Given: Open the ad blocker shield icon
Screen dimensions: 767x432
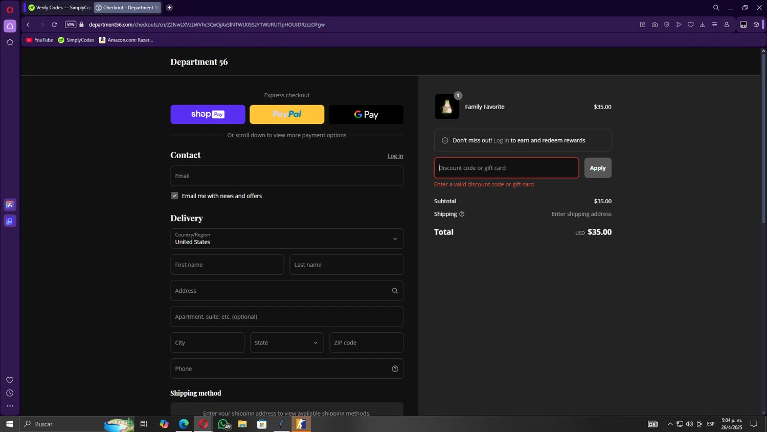Looking at the screenshot, I should tap(667, 25).
